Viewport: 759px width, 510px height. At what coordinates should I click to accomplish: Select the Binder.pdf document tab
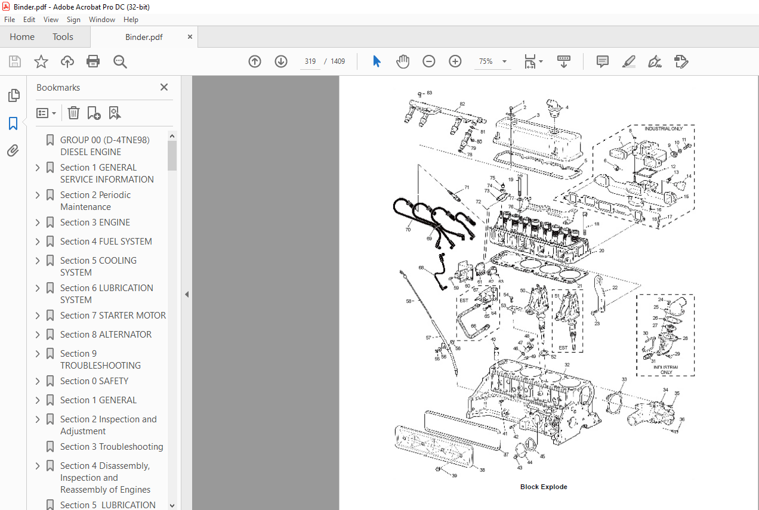[x=144, y=37]
